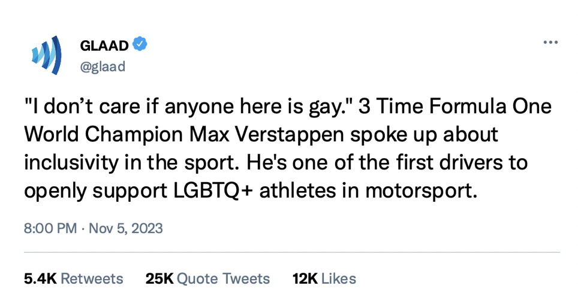
Task: Click the 12K like count number
Action: tap(305, 278)
